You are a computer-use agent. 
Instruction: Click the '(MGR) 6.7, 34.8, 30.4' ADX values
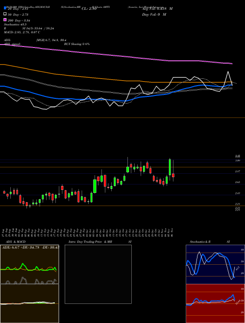click(x=51, y=40)
